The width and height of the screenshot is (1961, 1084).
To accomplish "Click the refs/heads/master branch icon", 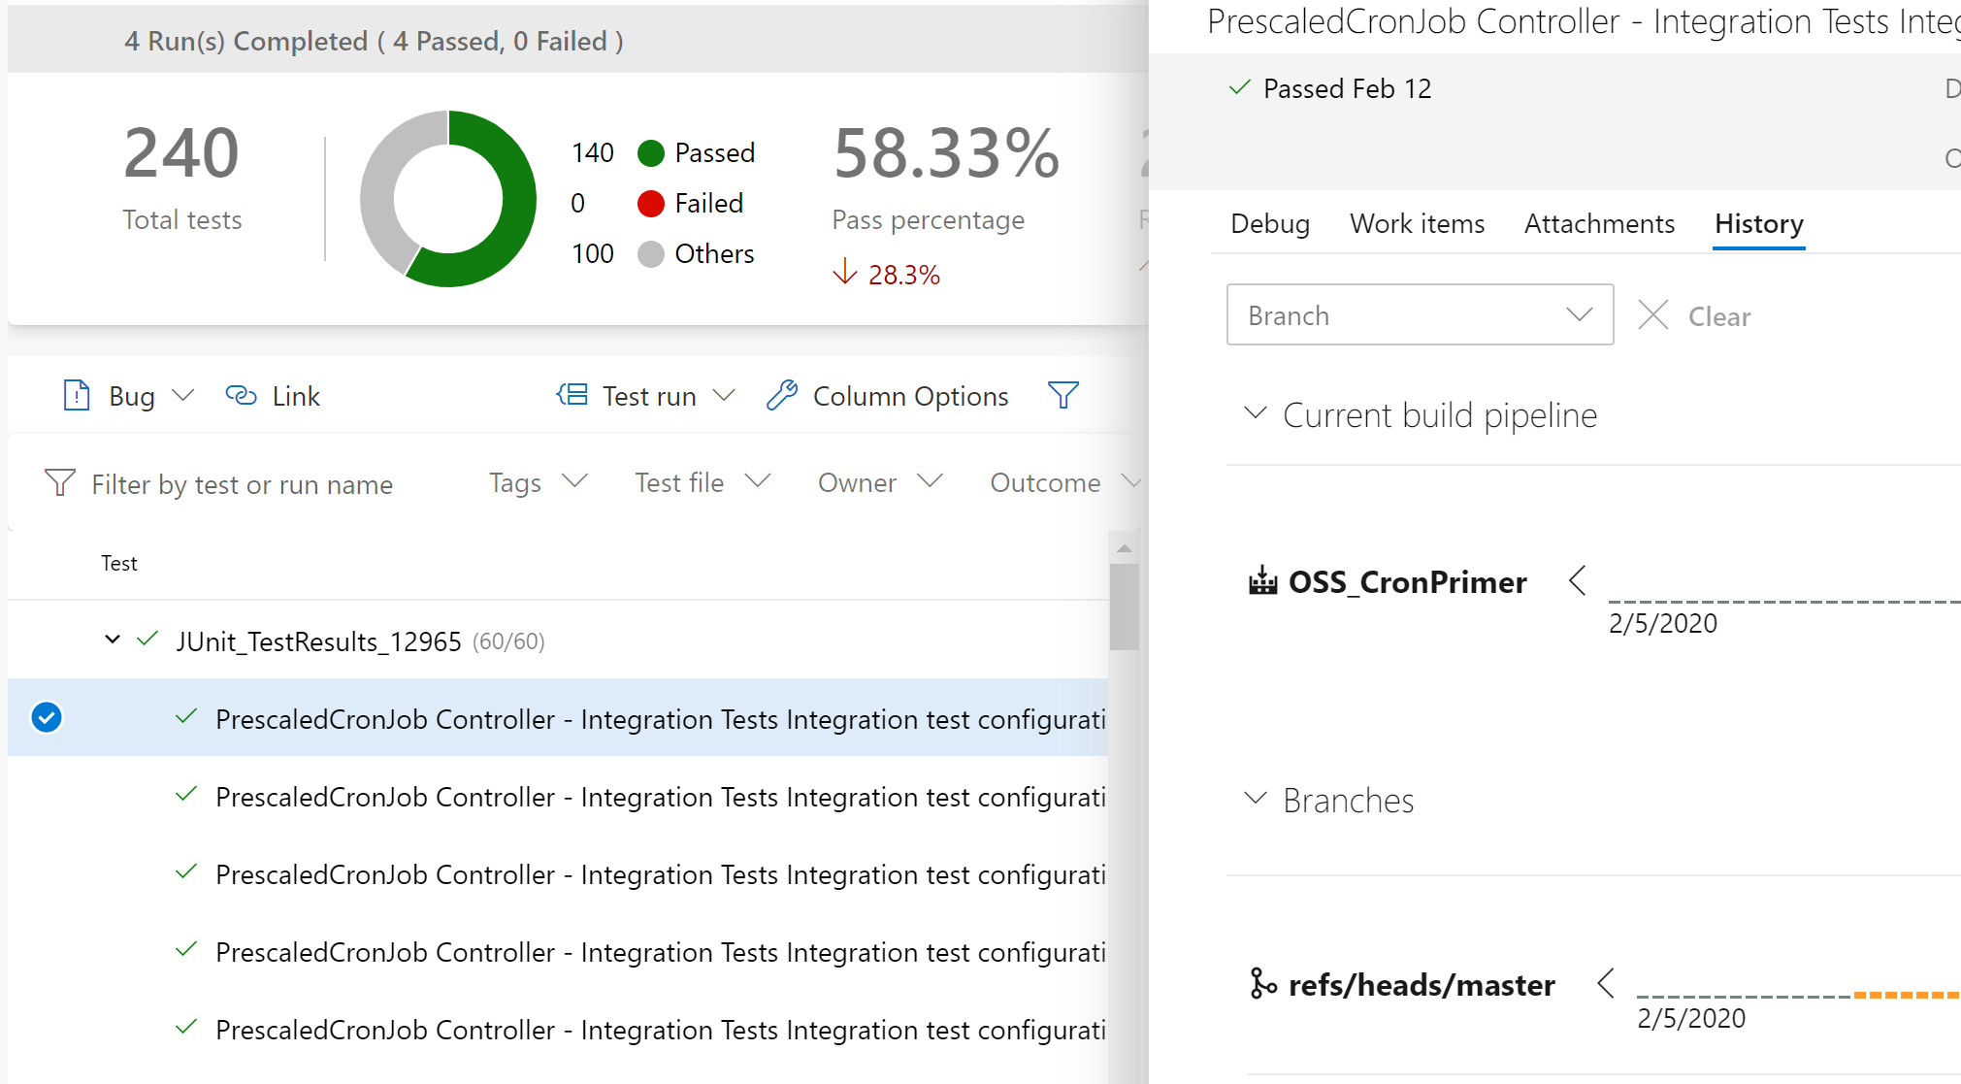I will coord(1262,984).
